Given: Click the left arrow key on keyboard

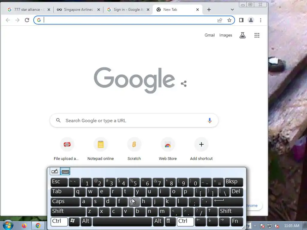Looking at the screenshot, I should coord(200,222).
